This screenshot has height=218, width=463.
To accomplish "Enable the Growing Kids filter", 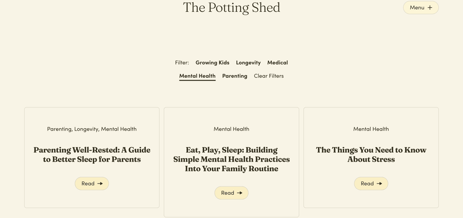I will point(212,63).
